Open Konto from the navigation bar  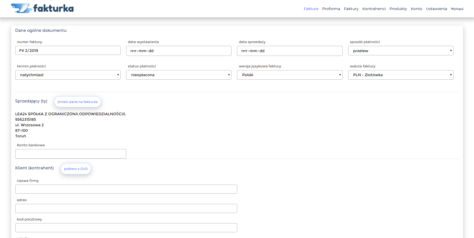[416, 9]
